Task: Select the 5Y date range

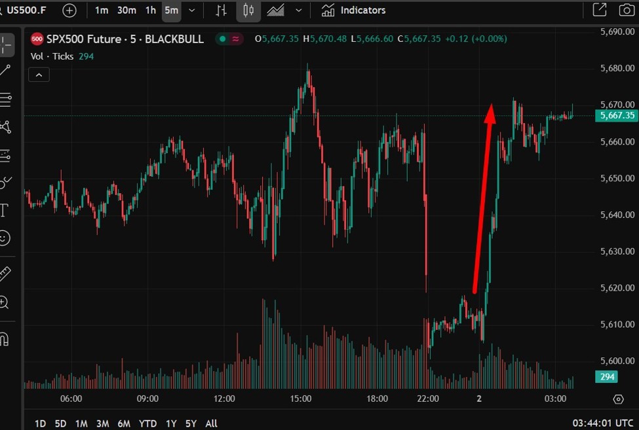Action: (x=191, y=423)
